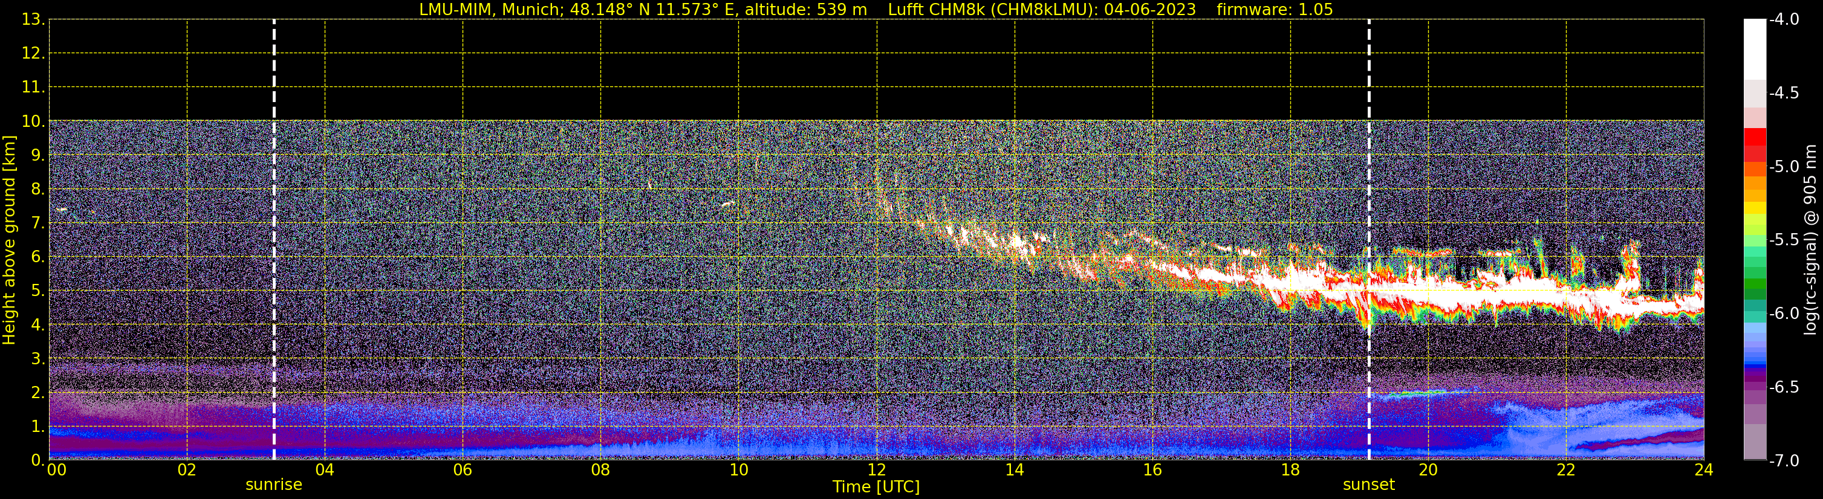Click the sunrise label below the time axis
1823x499 pixels.
pyautogui.click(x=274, y=485)
